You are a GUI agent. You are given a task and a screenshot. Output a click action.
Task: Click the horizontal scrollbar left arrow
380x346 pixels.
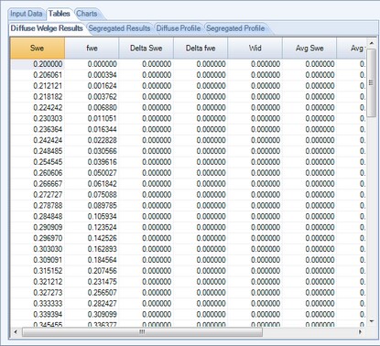click(x=16, y=331)
